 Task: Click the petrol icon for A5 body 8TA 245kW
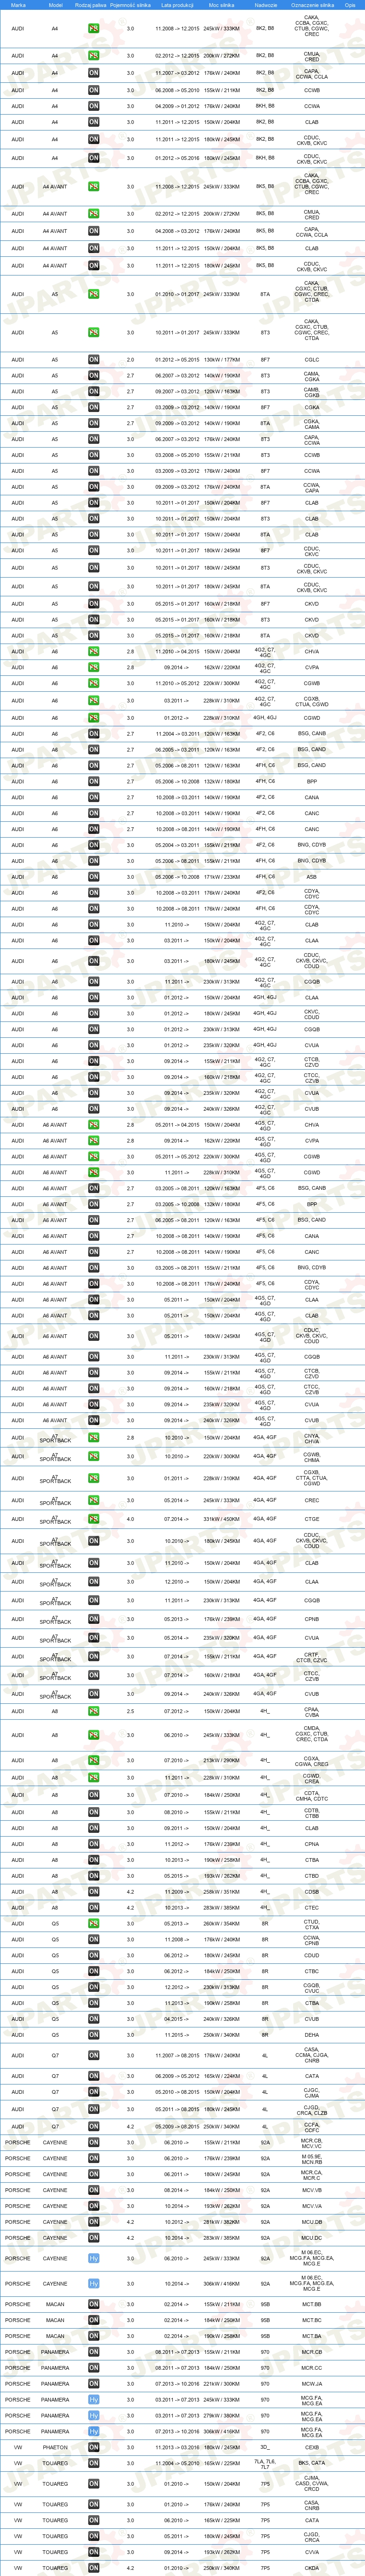(94, 294)
